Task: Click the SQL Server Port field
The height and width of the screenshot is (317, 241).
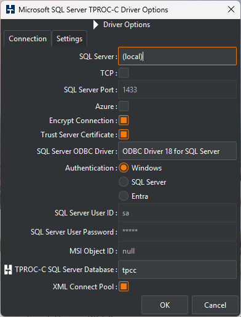Action: point(177,89)
